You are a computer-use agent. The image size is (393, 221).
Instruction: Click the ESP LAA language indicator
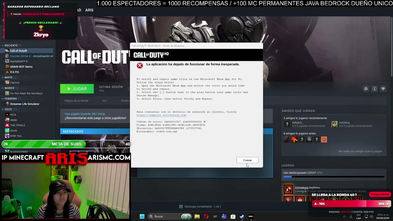(x=359, y=216)
